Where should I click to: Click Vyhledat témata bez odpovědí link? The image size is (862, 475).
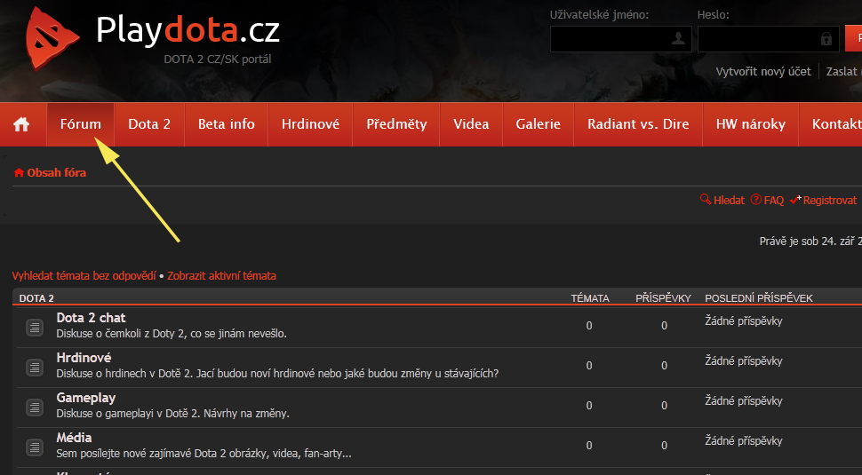pyautogui.click(x=84, y=275)
